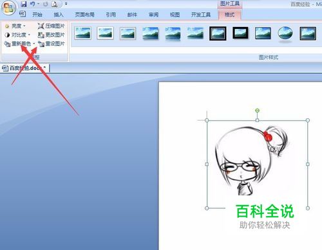The height and width of the screenshot is (250, 322).
Task: Apply the first picture style in gallery
Action: (x=83, y=33)
